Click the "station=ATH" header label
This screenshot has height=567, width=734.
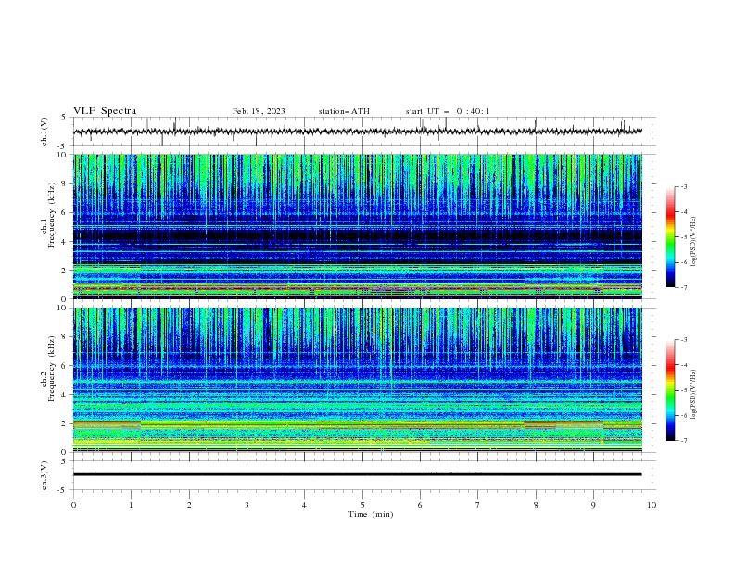point(344,111)
